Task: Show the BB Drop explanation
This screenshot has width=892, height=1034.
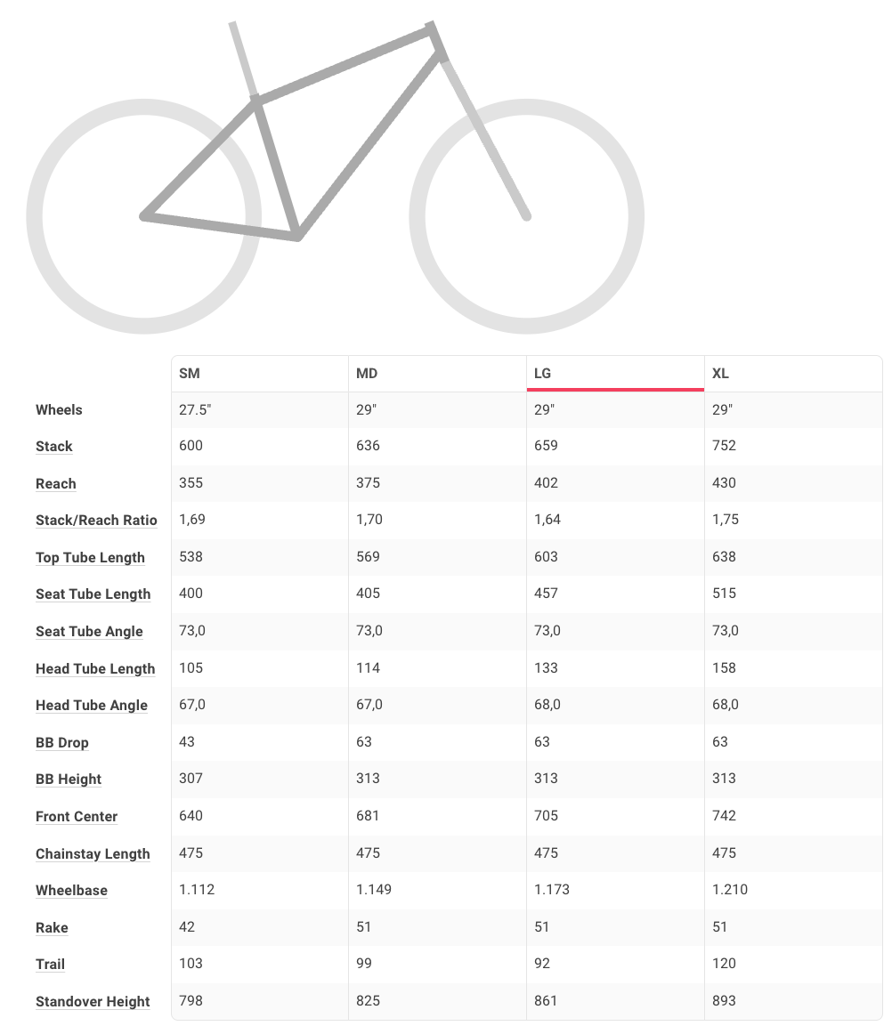Action: point(62,743)
